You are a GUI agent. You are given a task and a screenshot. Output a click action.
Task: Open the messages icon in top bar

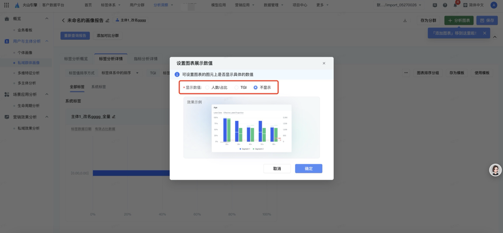coord(435,5)
